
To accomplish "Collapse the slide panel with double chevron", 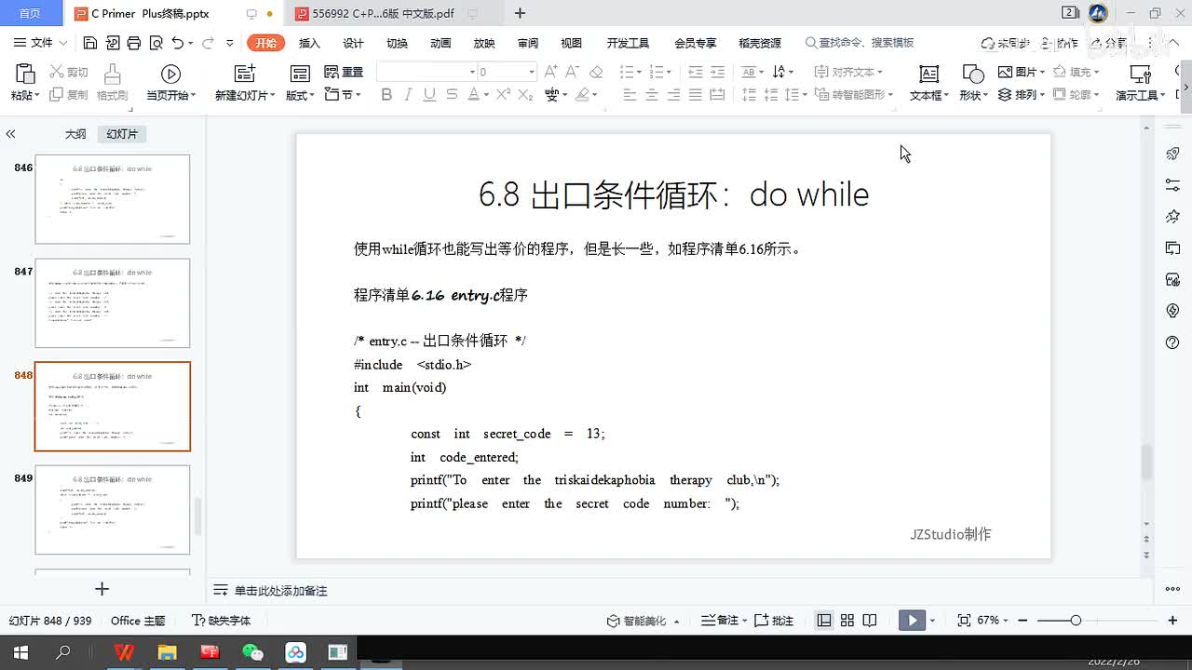I will [x=10, y=134].
